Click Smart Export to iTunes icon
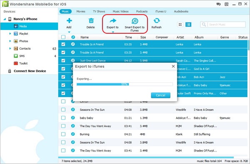The height and width of the screenshot is (164, 250). click(x=135, y=21)
